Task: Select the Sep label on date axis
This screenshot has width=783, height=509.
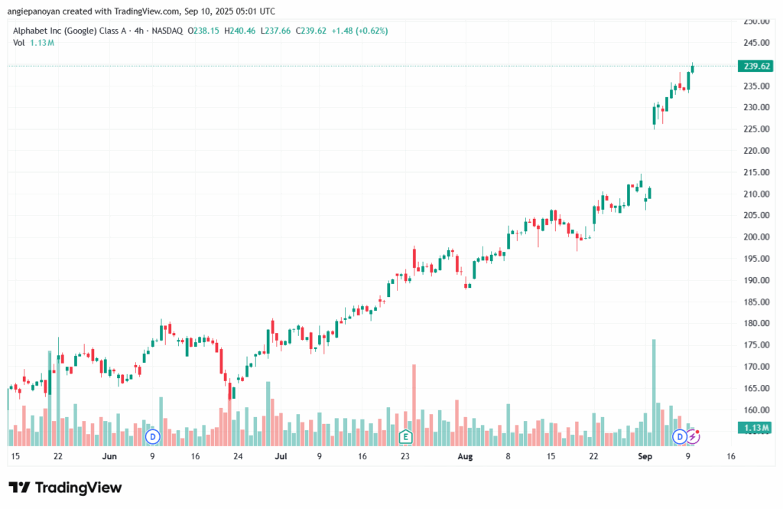Action: pos(645,456)
